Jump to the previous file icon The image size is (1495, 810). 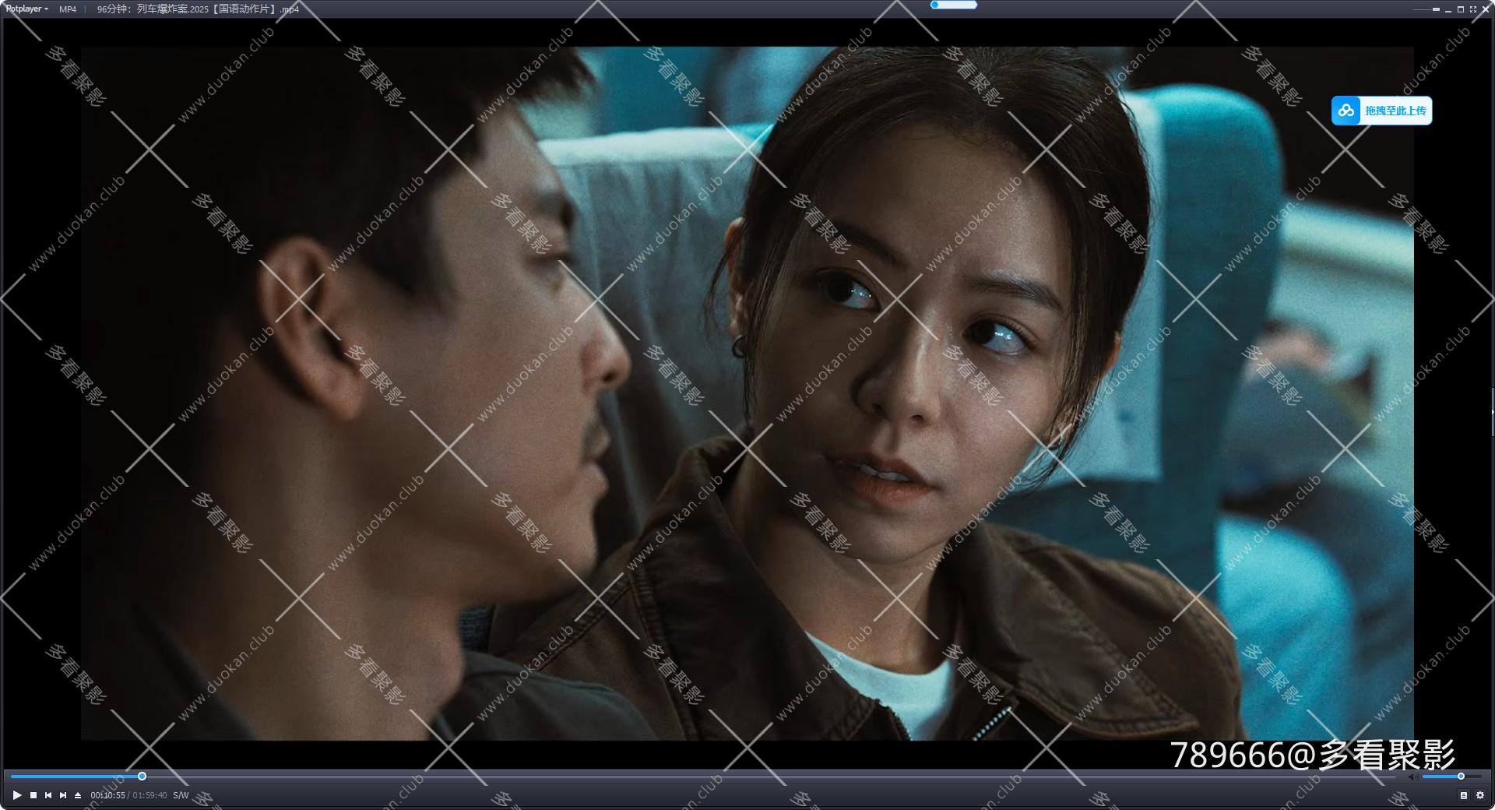pyautogui.click(x=48, y=796)
